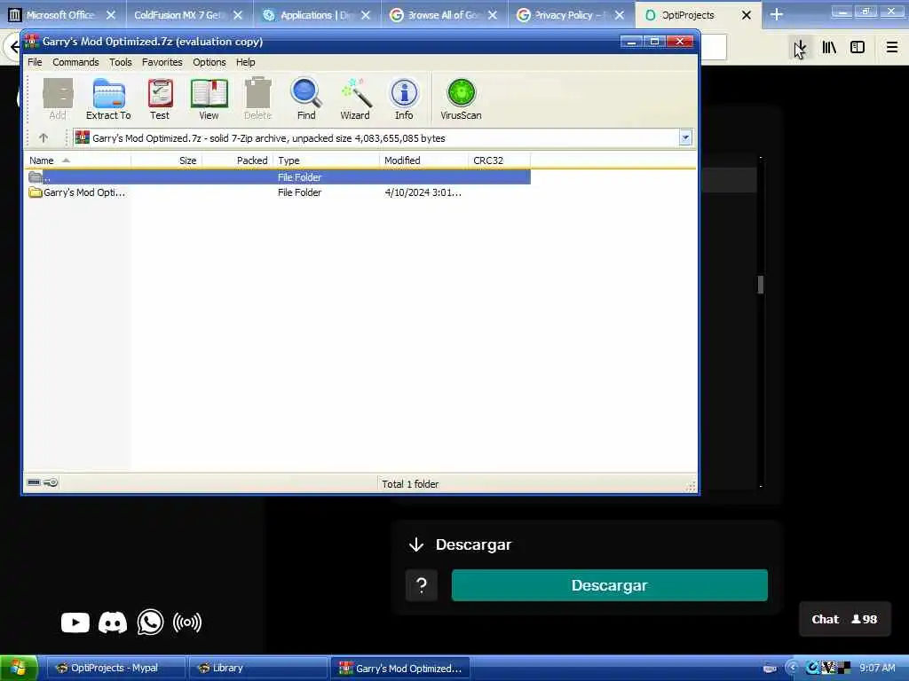Click the green Descargar button
The image size is (909, 681).
pos(609,585)
